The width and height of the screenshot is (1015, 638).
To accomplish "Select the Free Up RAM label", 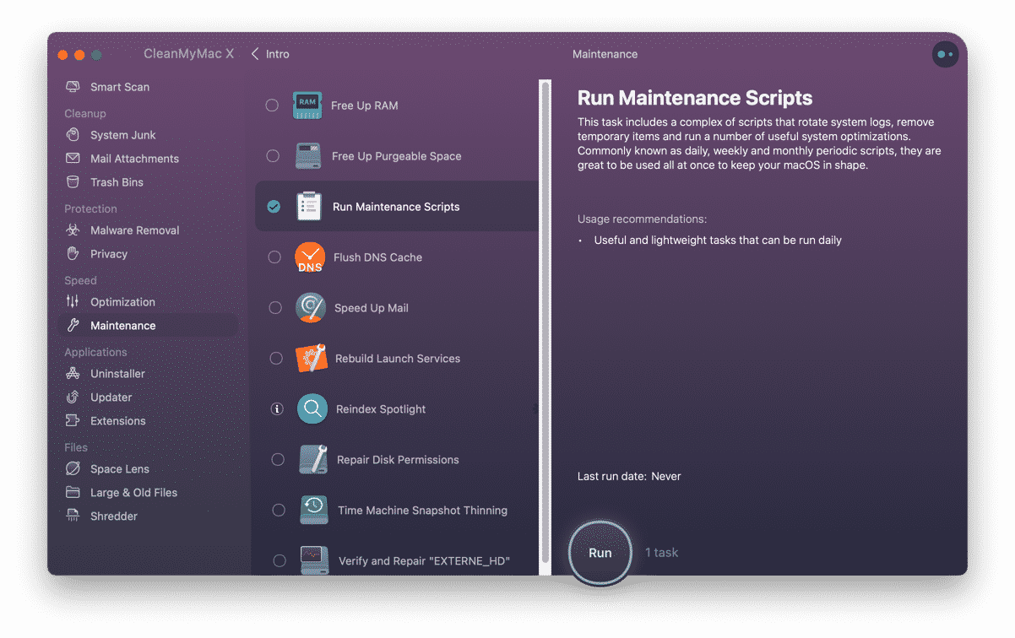I will (365, 105).
